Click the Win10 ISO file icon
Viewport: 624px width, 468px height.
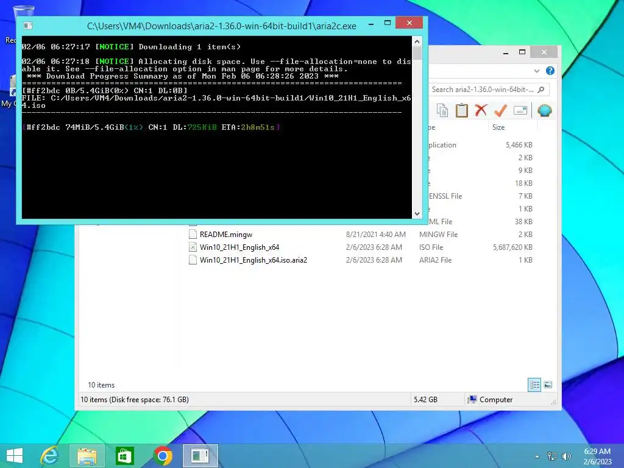(193, 247)
